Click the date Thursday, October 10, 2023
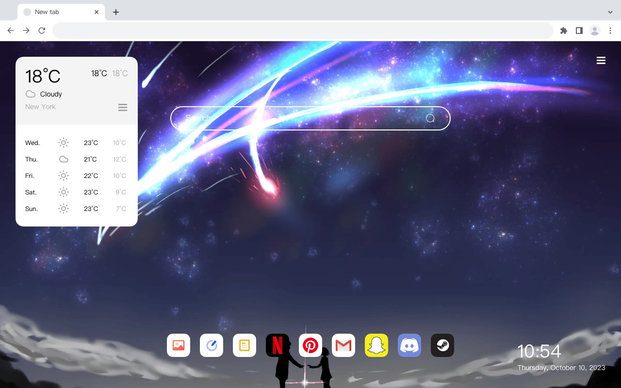Image resolution: width=621 pixels, height=388 pixels. (x=561, y=368)
